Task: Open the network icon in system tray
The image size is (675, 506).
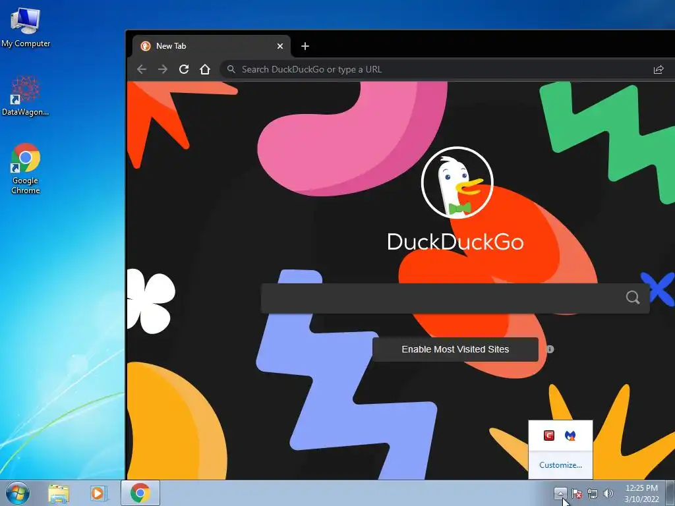Action: coord(593,493)
